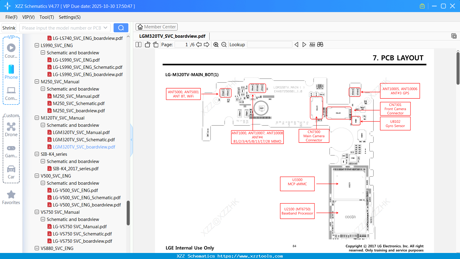Collapse Schematic and boardview under M320TV_SVC_Manual
This screenshot has width=460, height=259.
pyautogui.click(x=43, y=125)
